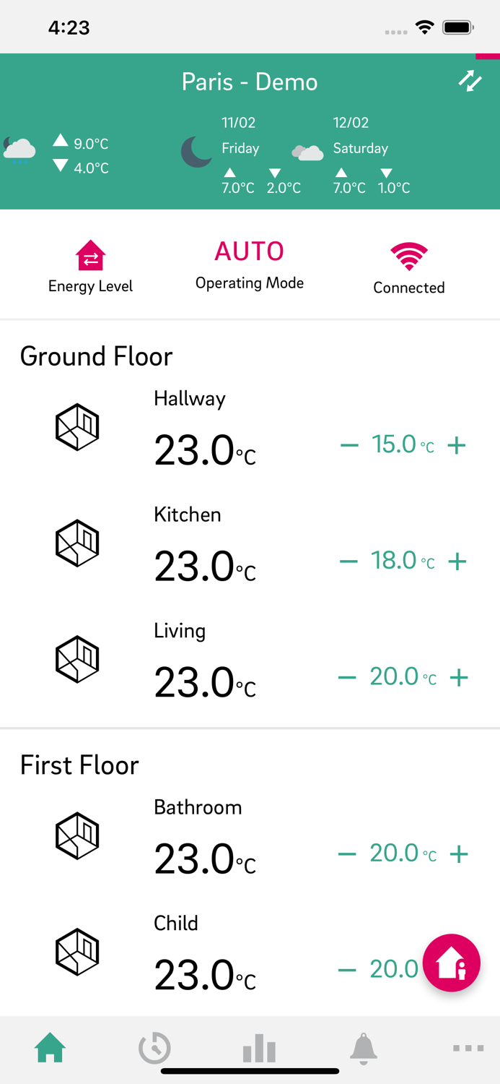
Task: Toggle the AUTO operating mode
Action: coord(250,251)
